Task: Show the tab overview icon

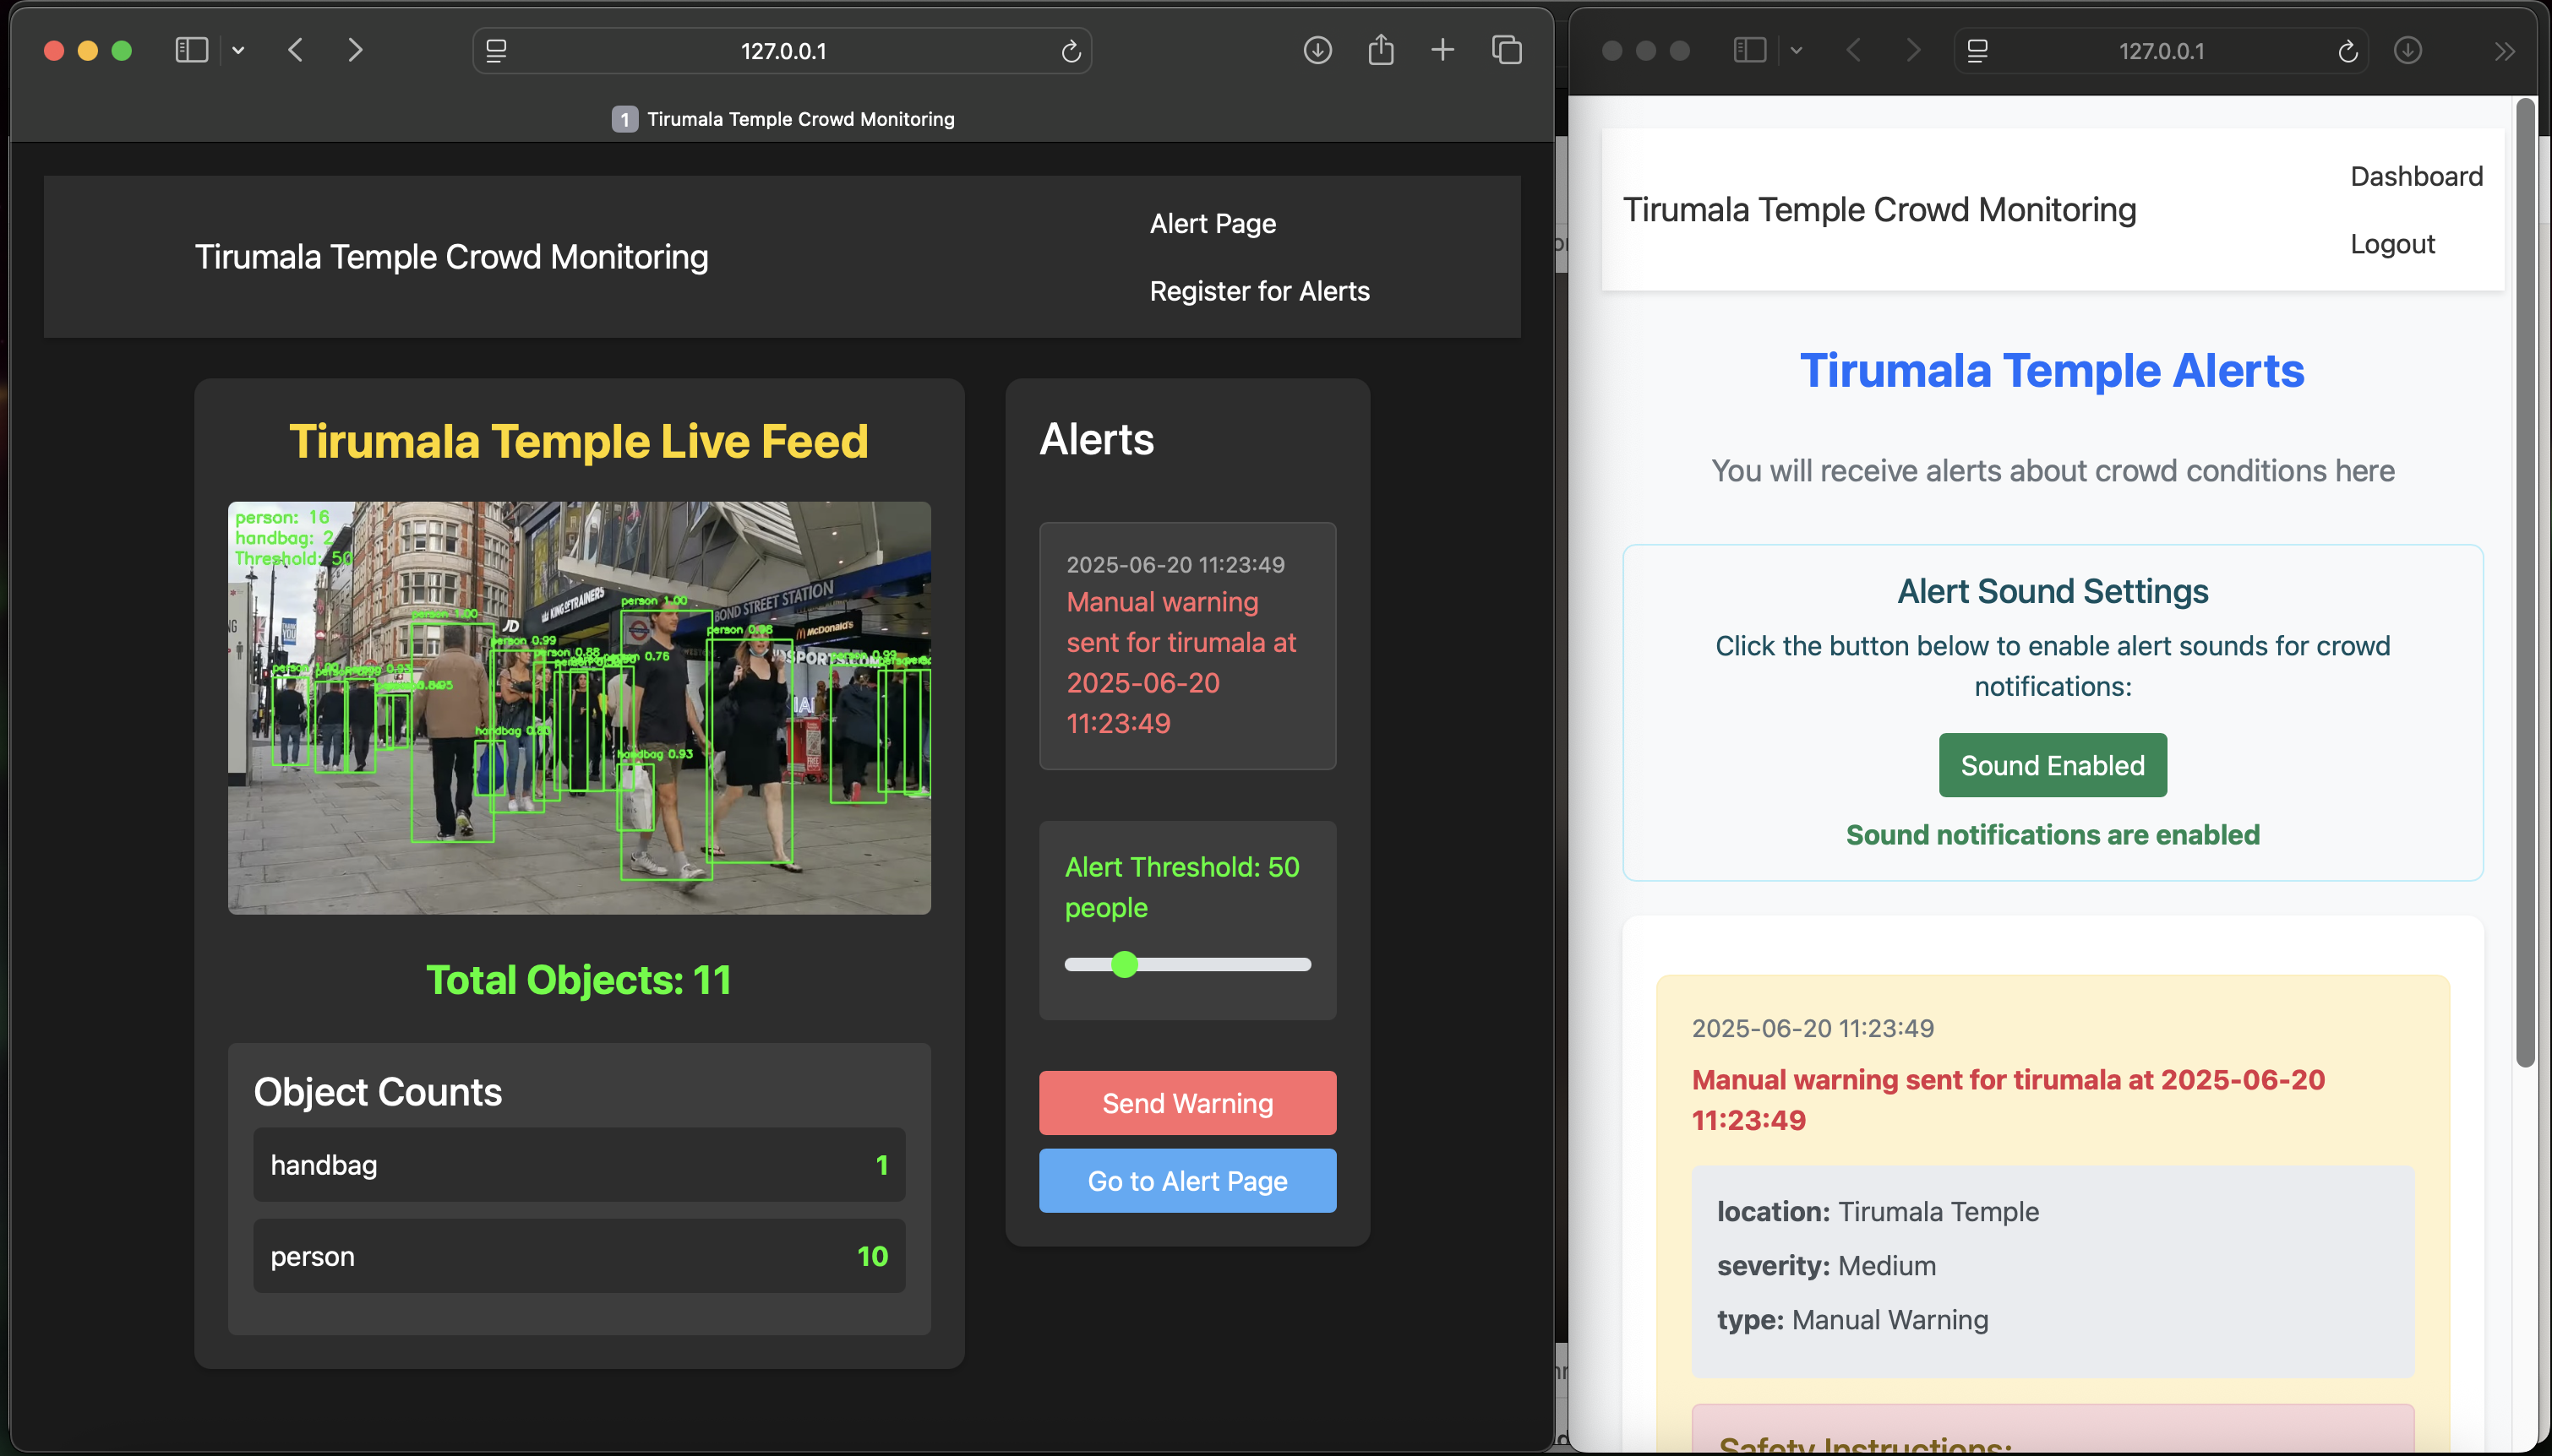Action: tap(1507, 50)
